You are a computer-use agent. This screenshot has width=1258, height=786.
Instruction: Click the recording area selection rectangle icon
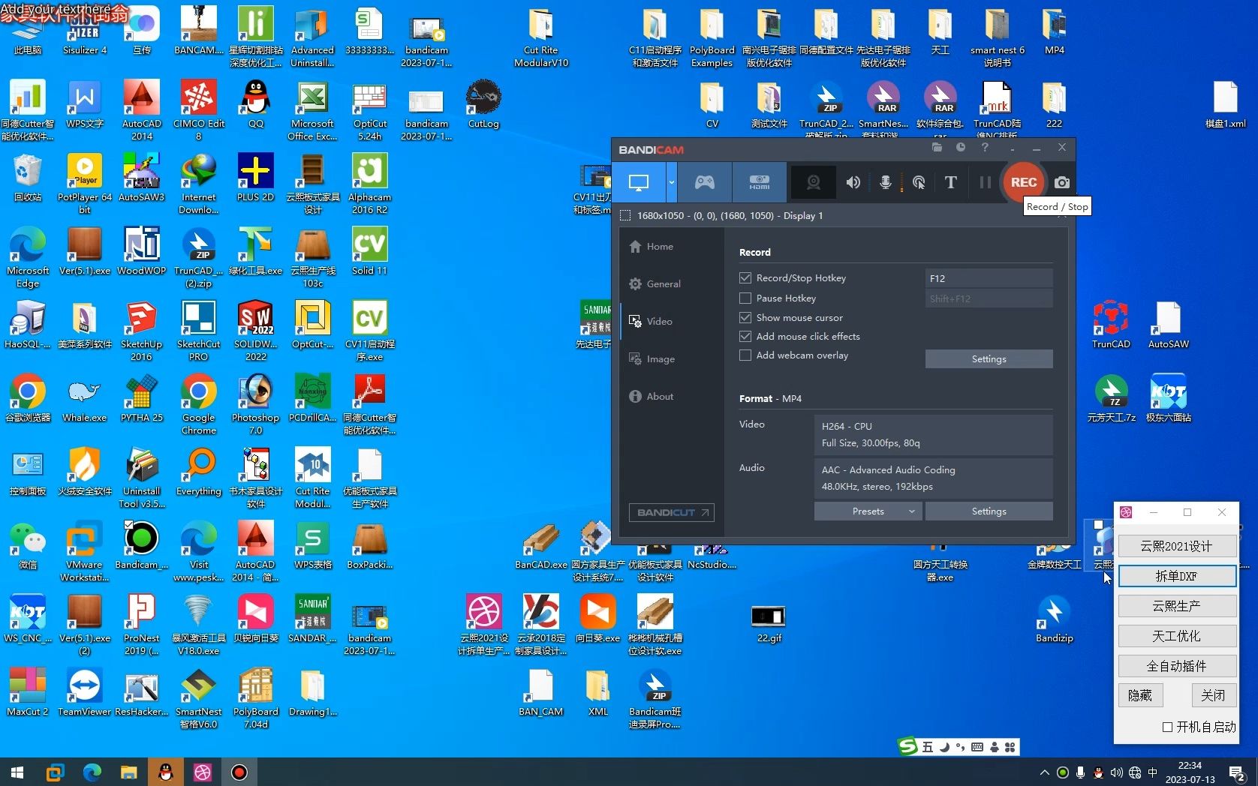(625, 216)
